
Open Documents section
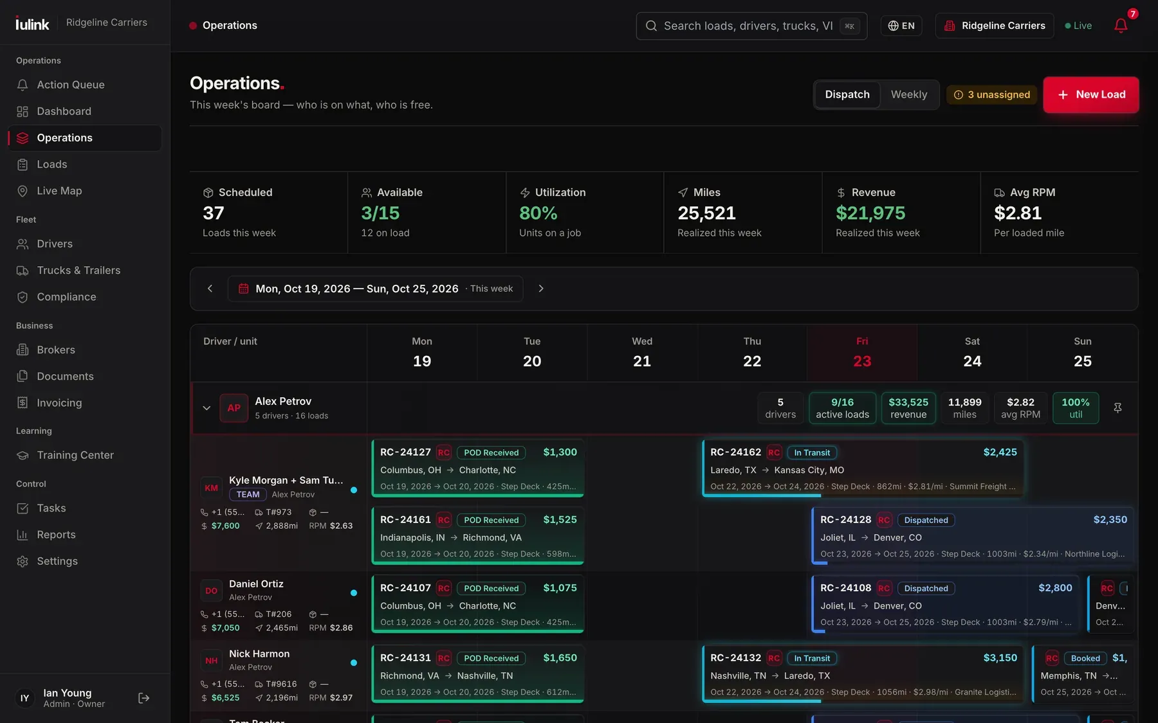click(85, 377)
